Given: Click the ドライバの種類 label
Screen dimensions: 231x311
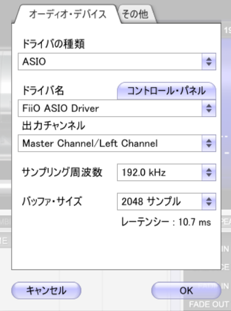Looking at the screenshot, I should [53, 44].
